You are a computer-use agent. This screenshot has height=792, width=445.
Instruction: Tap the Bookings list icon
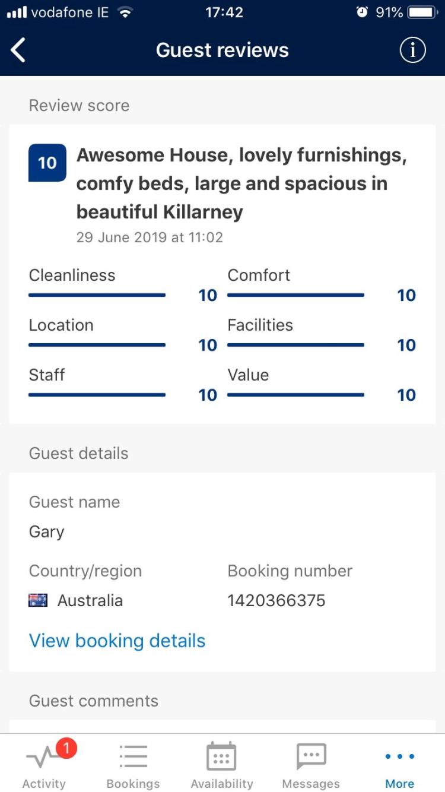[x=133, y=757]
